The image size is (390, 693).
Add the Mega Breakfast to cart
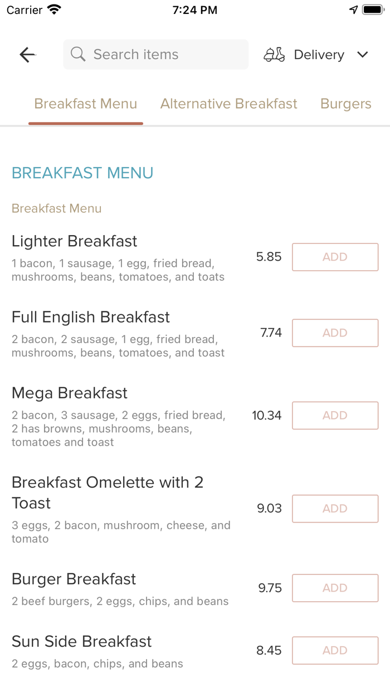click(335, 416)
